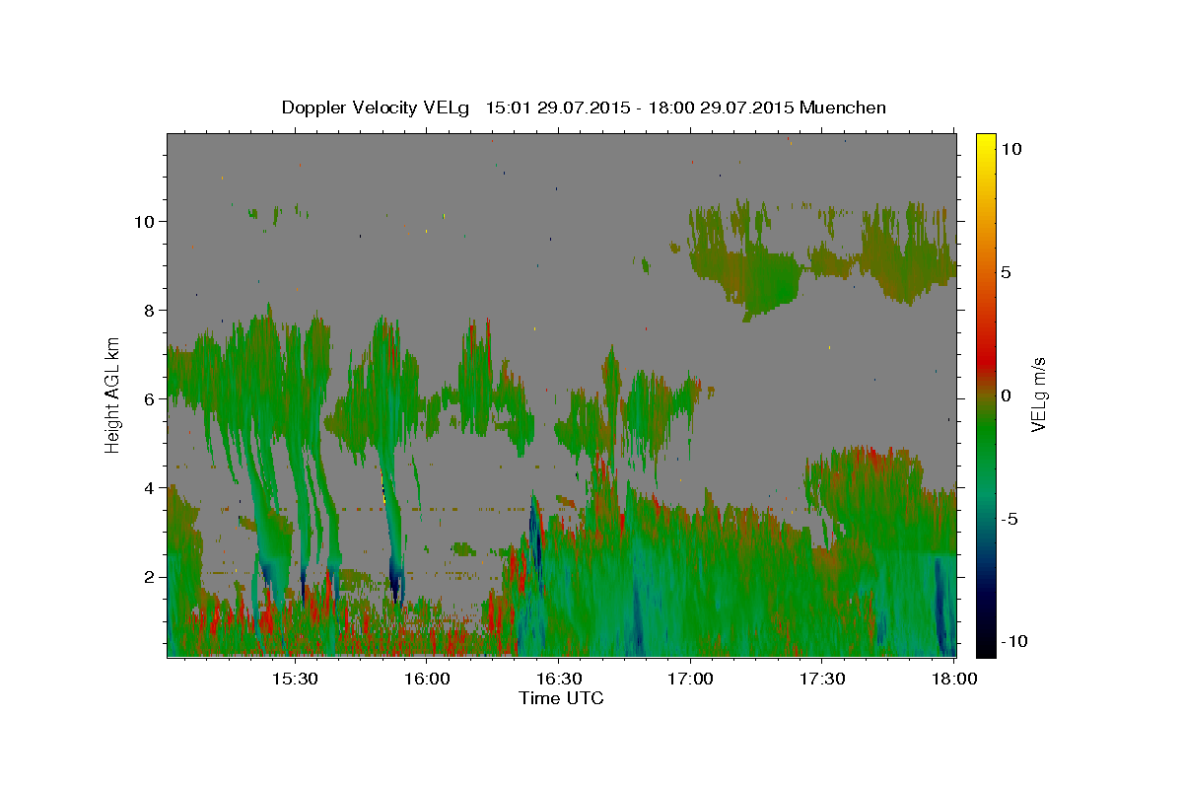Image resolution: width=1183 pixels, height=789 pixels.
Task: Click the 17:00 time tick label
Action: 690,679
